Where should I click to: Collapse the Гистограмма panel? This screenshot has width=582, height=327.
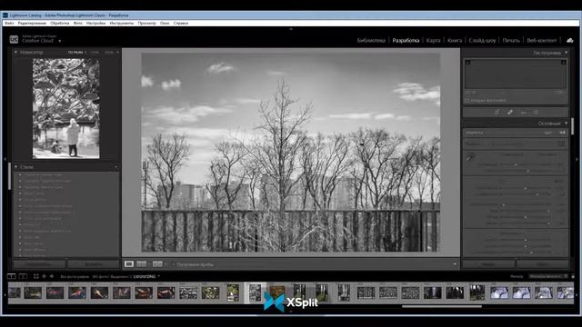(566, 53)
